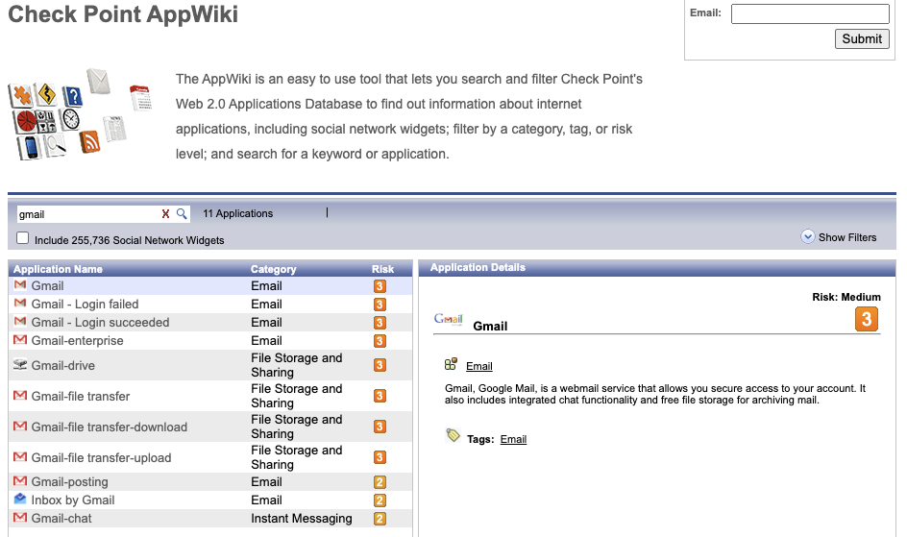Select Gmail-enterprise entry
This screenshot has width=907, height=537.
[x=210, y=340]
